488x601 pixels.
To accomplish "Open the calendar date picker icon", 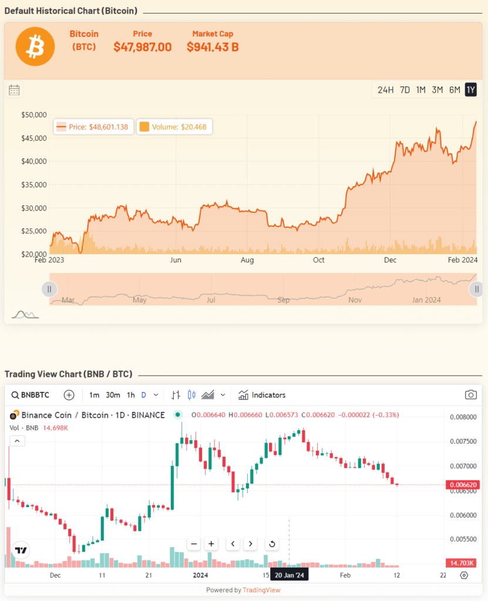I will pyautogui.click(x=15, y=90).
